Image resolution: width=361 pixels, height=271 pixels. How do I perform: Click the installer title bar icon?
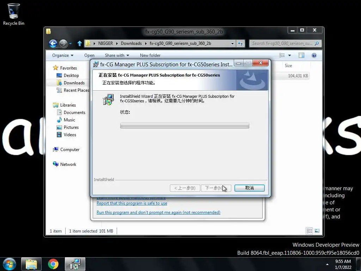click(96, 64)
